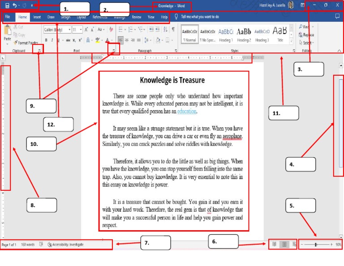Image resolution: width=344 pixels, height=266 pixels.
Task: Click Decrease Indent icon
Action: click(x=151, y=30)
